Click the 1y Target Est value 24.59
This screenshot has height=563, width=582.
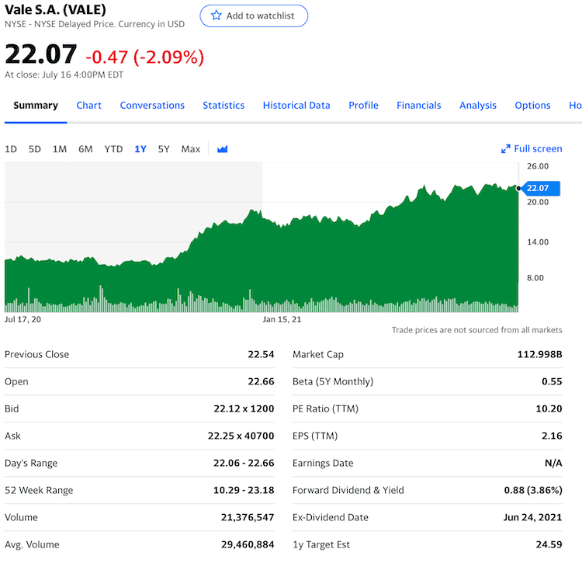coord(549,544)
